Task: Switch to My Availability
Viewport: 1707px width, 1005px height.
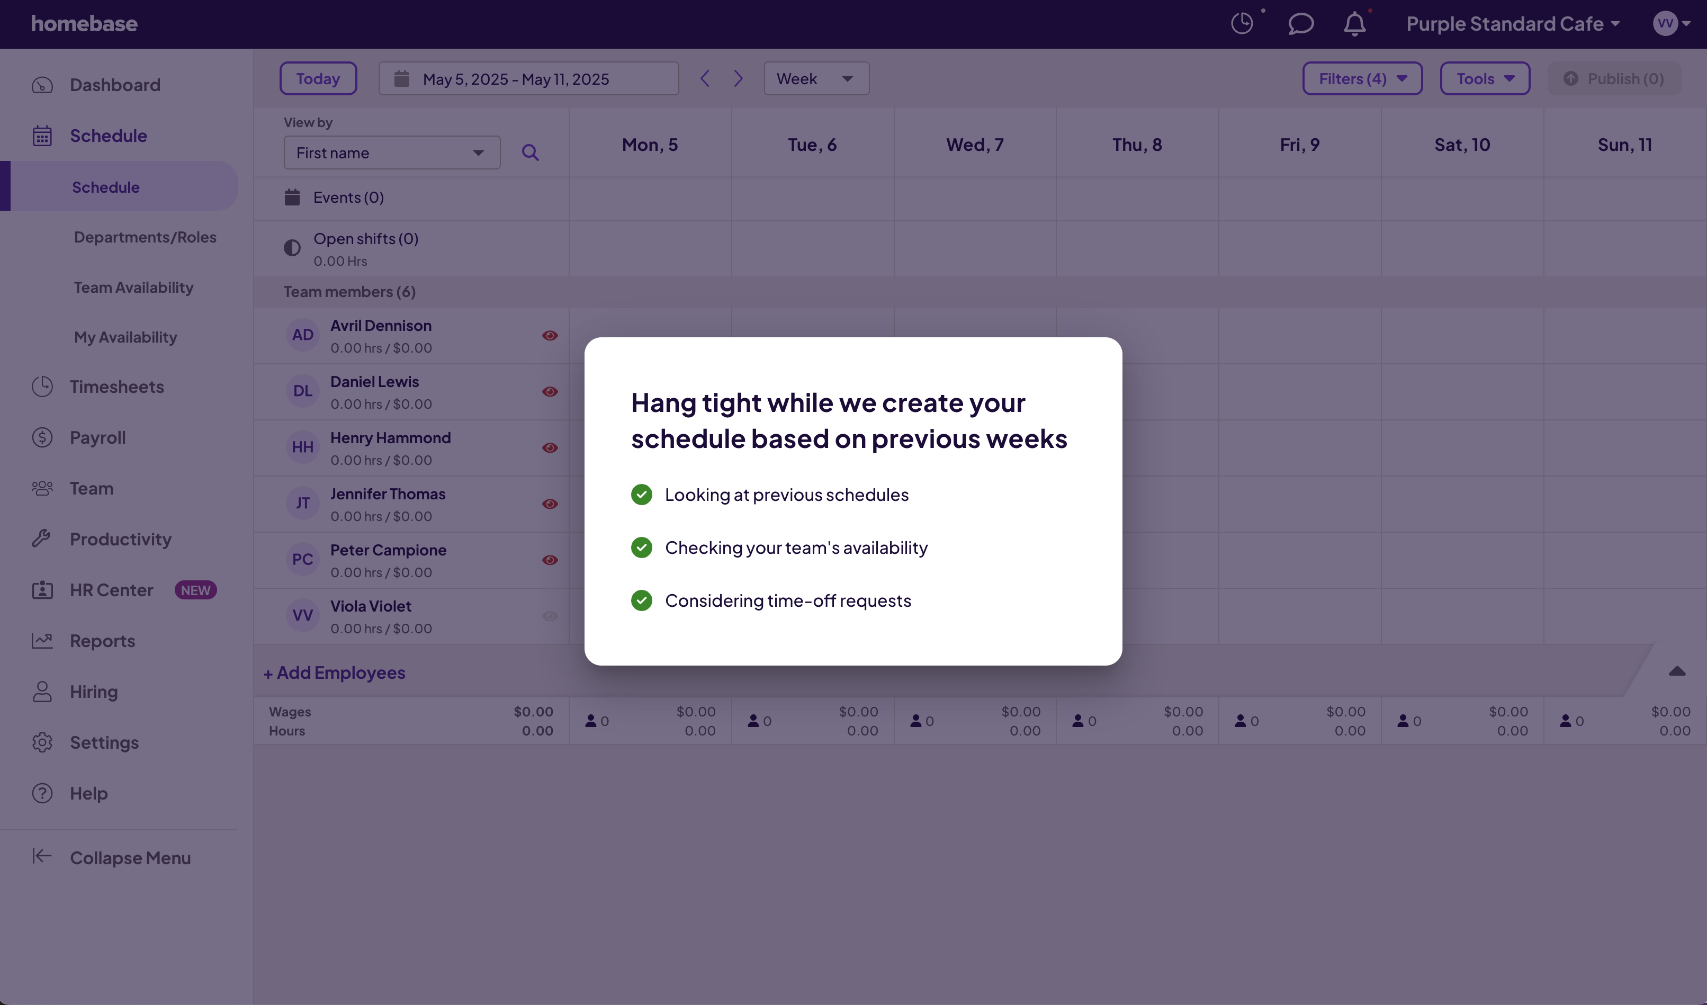Action: pos(124,337)
